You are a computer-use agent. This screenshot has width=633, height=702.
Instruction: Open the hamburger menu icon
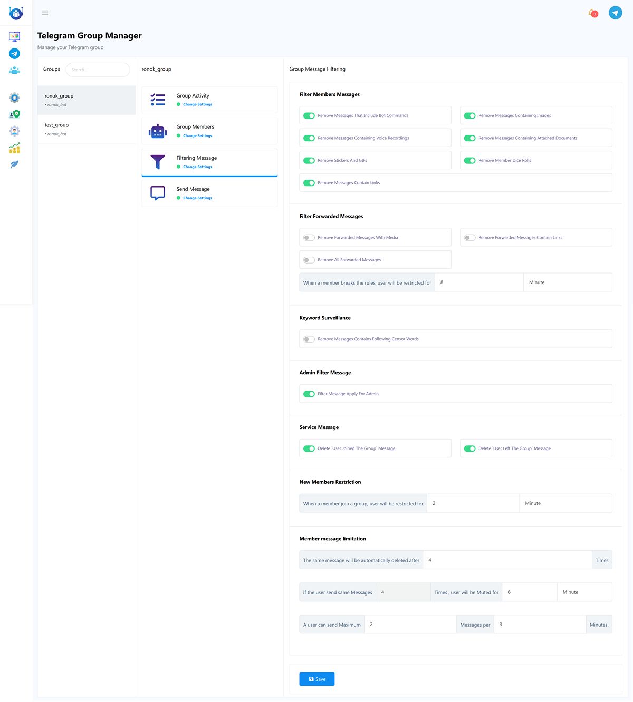(45, 13)
